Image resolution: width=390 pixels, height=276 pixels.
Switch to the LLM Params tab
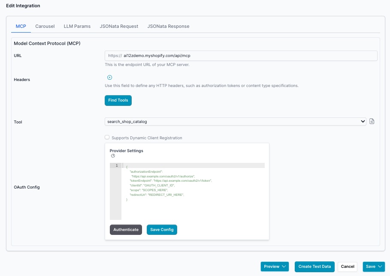77,26
